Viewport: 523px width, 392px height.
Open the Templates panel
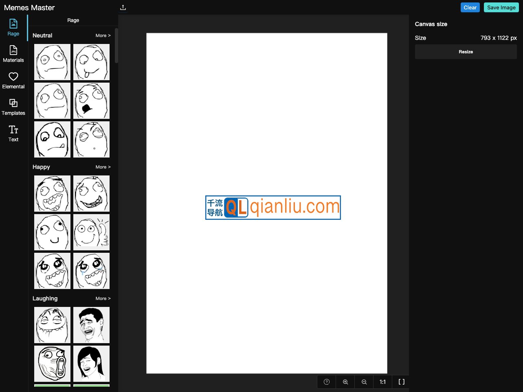13,106
